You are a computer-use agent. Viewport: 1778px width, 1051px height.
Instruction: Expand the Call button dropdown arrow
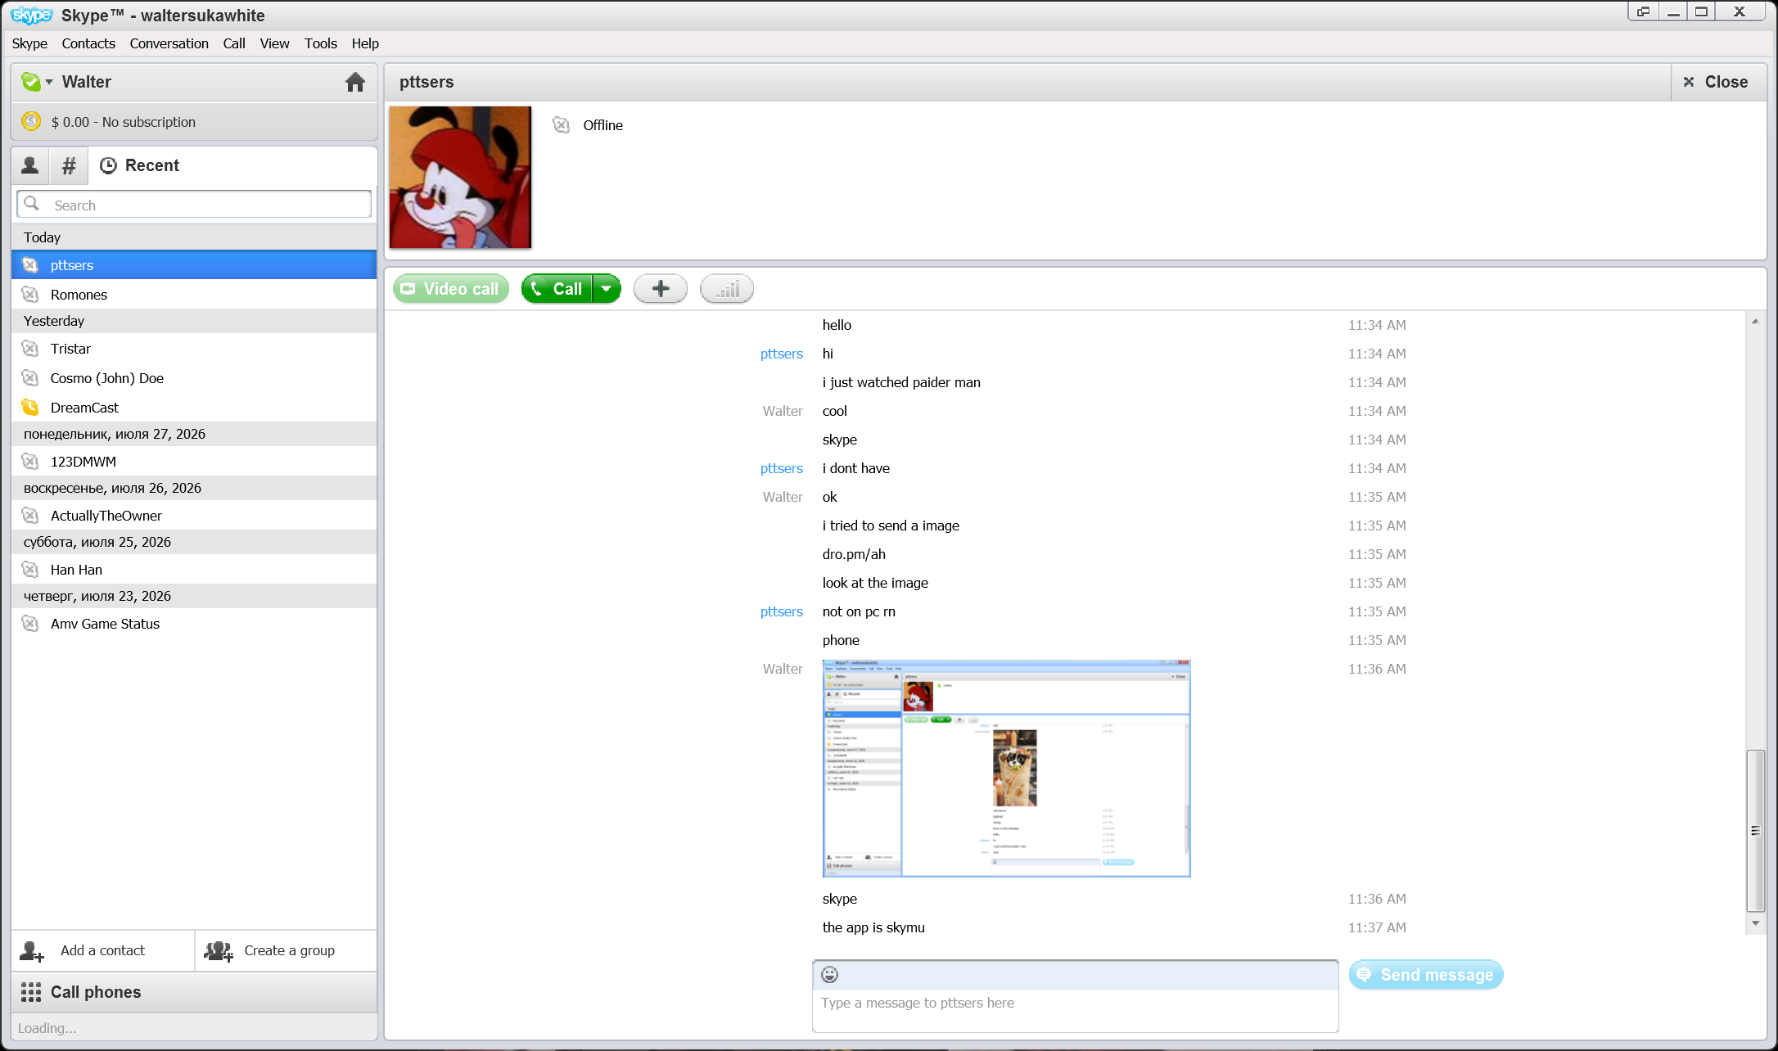607,289
